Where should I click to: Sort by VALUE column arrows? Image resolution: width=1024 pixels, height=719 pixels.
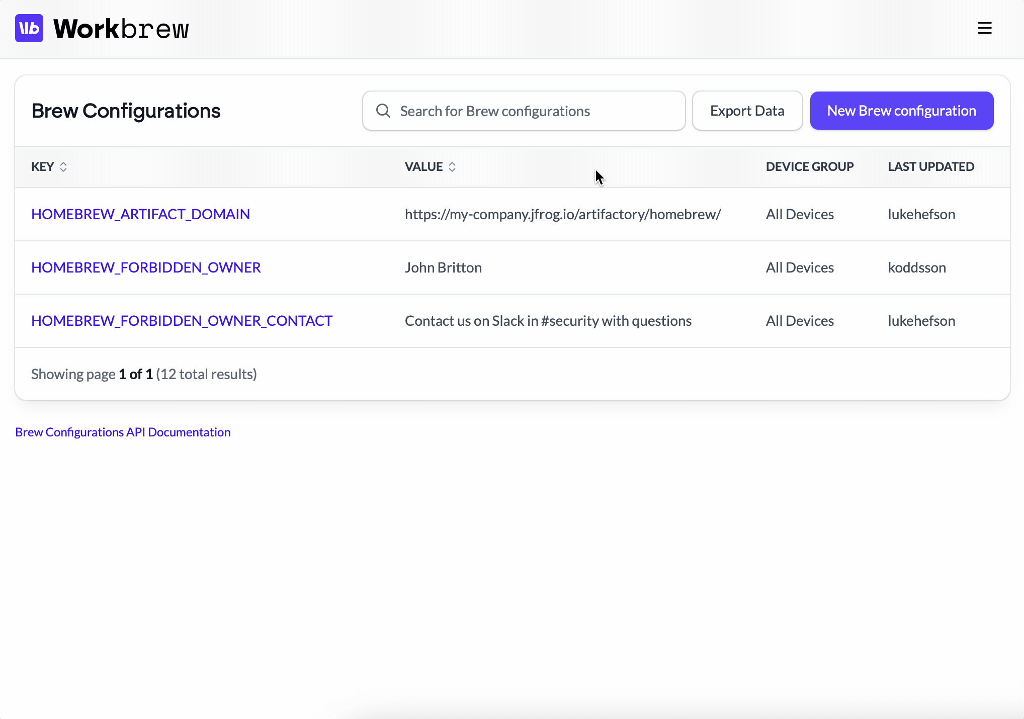[x=452, y=167]
